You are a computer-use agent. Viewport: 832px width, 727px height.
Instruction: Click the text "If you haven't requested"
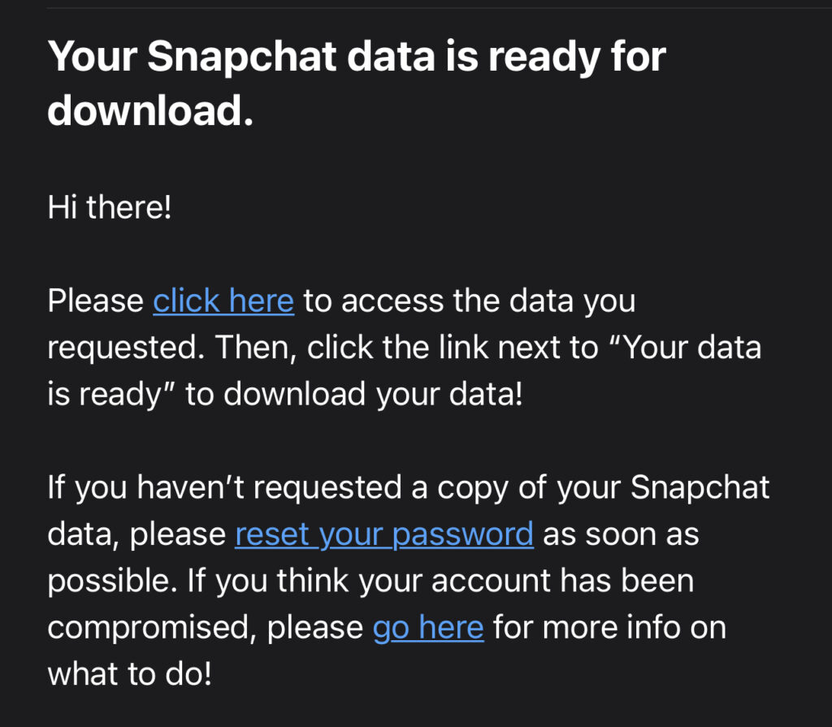point(236,488)
